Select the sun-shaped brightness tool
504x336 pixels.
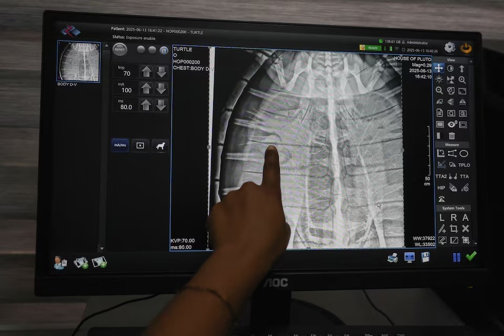439,79
